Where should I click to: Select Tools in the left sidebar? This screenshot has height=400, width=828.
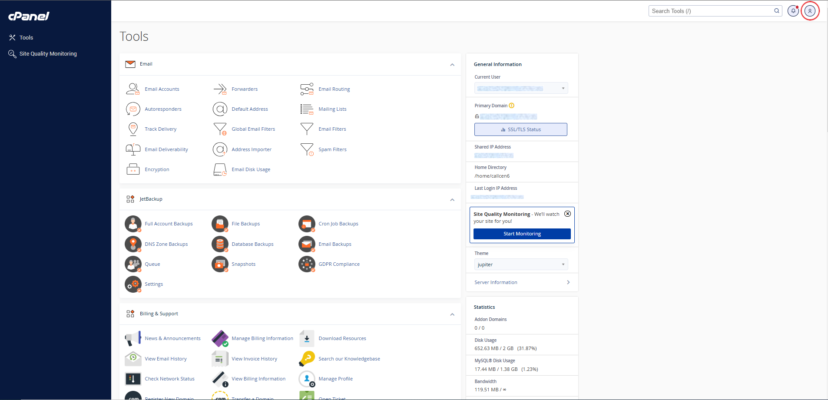pos(26,38)
